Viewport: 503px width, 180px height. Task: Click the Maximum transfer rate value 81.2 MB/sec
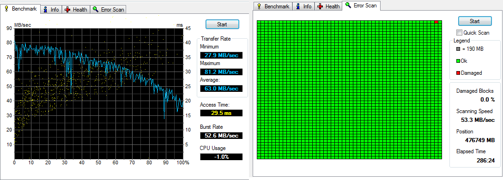pos(221,72)
